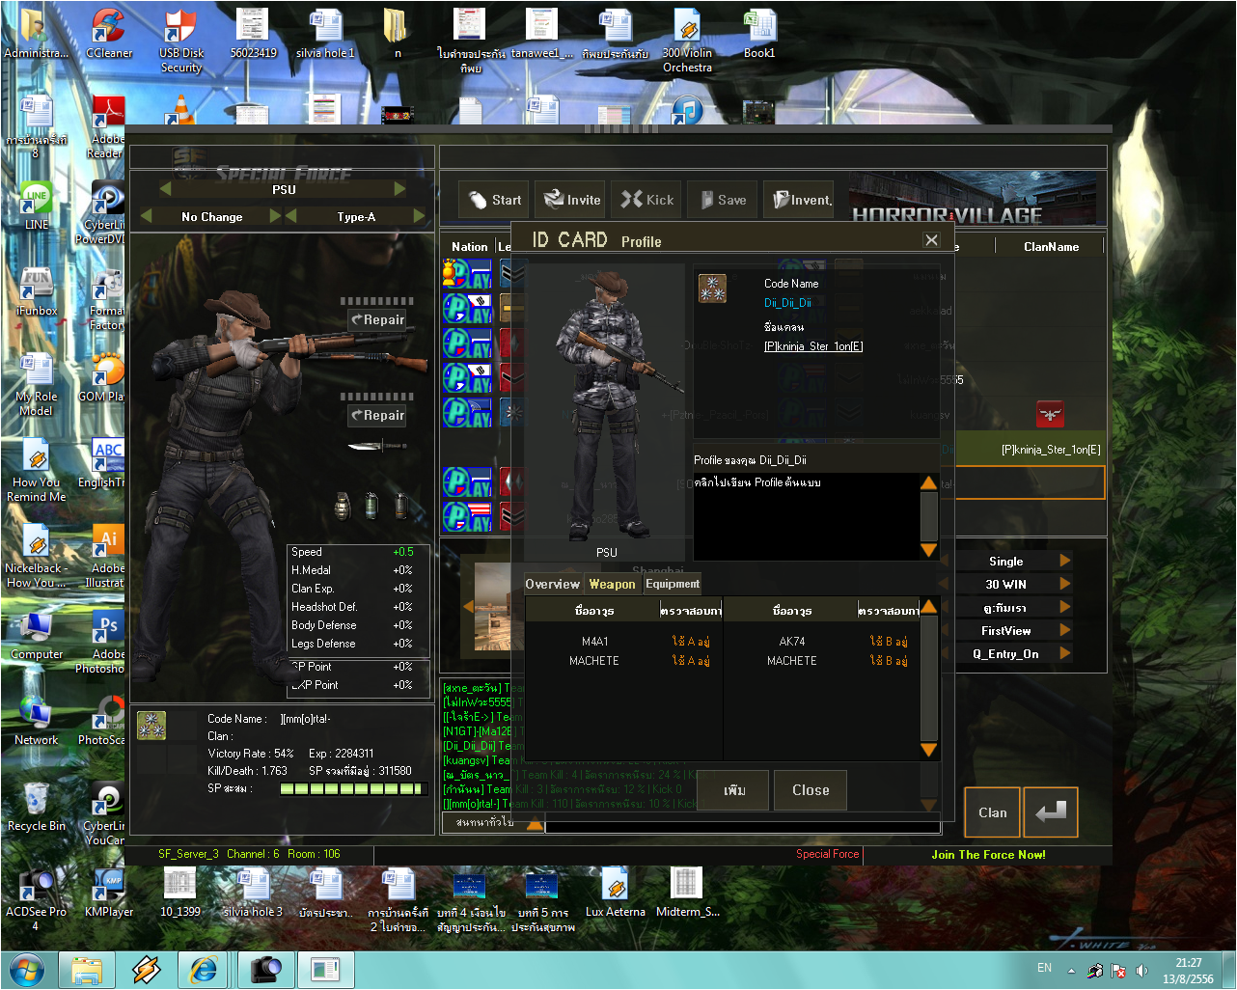Open the Invent. inventory button
The width and height of the screenshot is (1237, 990).
(x=799, y=200)
